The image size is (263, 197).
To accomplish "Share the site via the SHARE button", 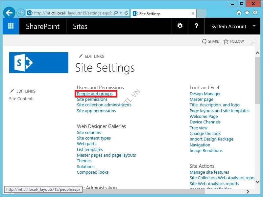I will click(210, 41).
